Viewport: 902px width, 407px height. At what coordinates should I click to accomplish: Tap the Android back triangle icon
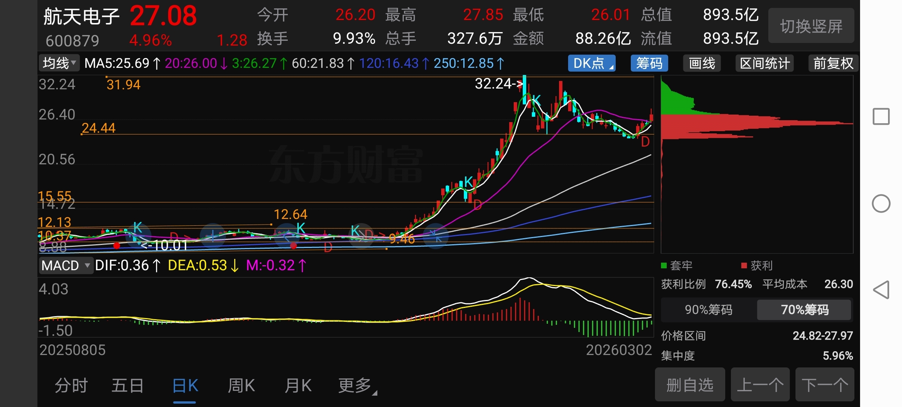(881, 290)
